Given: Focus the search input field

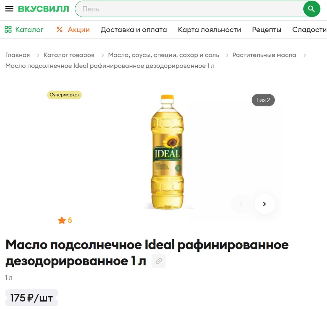Looking at the screenshot, I should pyautogui.click(x=189, y=9).
